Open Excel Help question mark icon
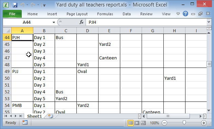214x129 pixels. coord(185,14)
